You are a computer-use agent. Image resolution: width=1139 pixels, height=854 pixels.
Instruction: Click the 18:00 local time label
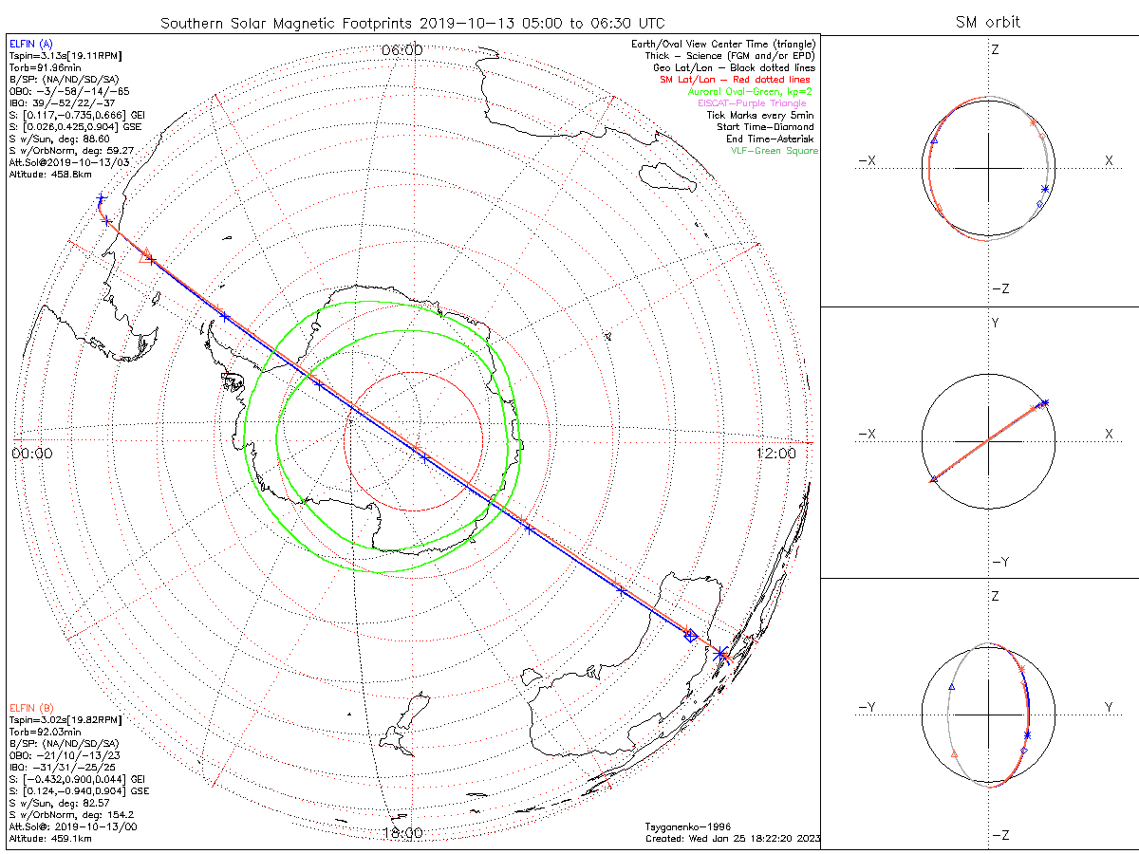pyautogui.click(x=401, y=833)
